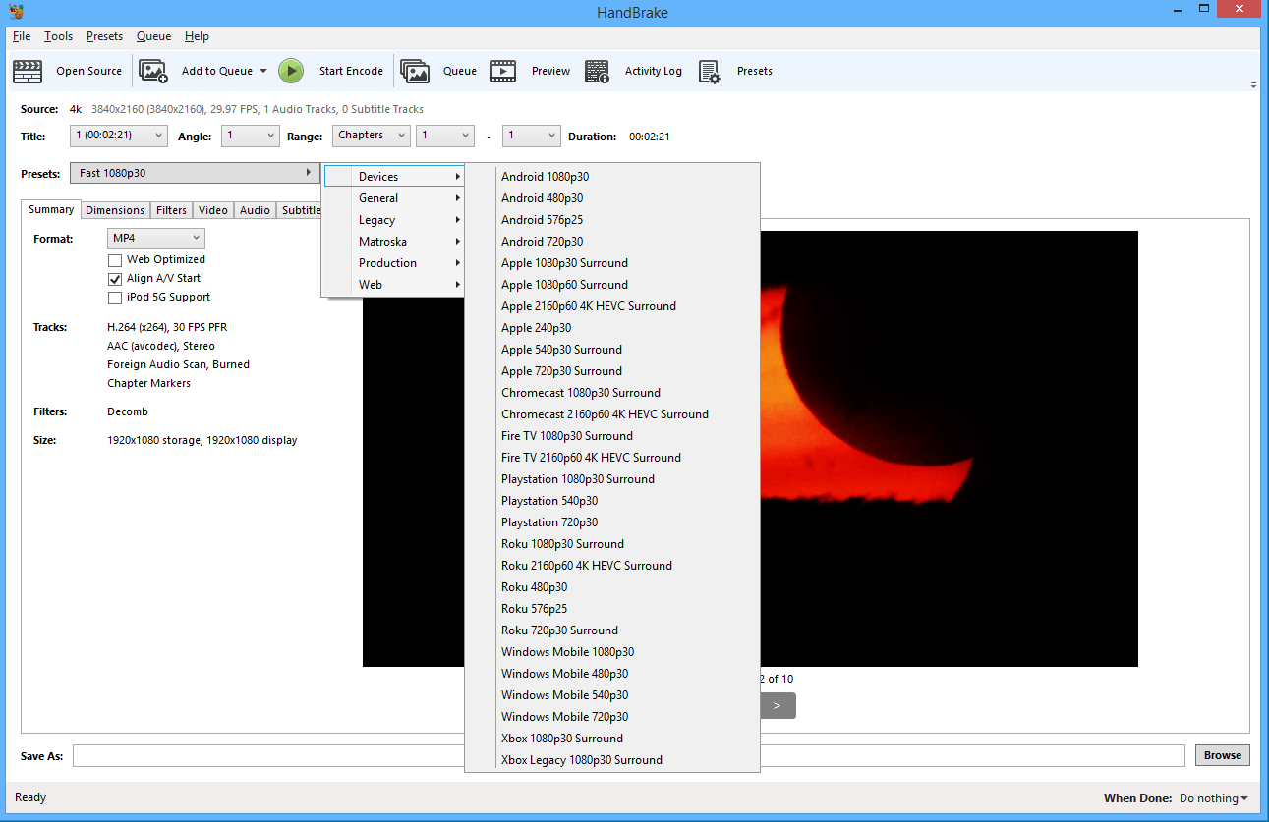Choose Fire TV 2160p60 4K HEVC Surround
The image size is (1269, 822).
pyautogui.click(x=611, y=458)
